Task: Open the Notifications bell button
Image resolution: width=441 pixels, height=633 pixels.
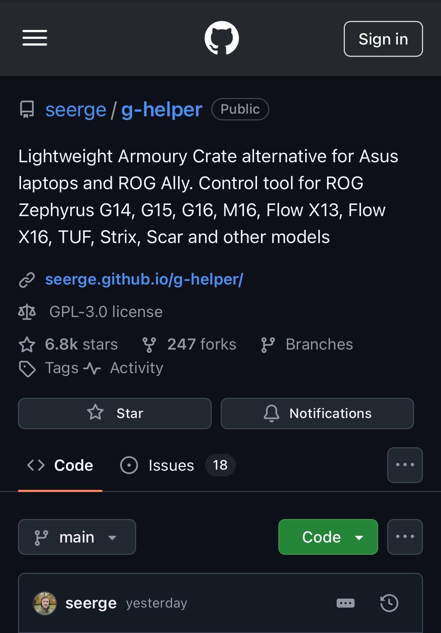Action: coord(317,413)
